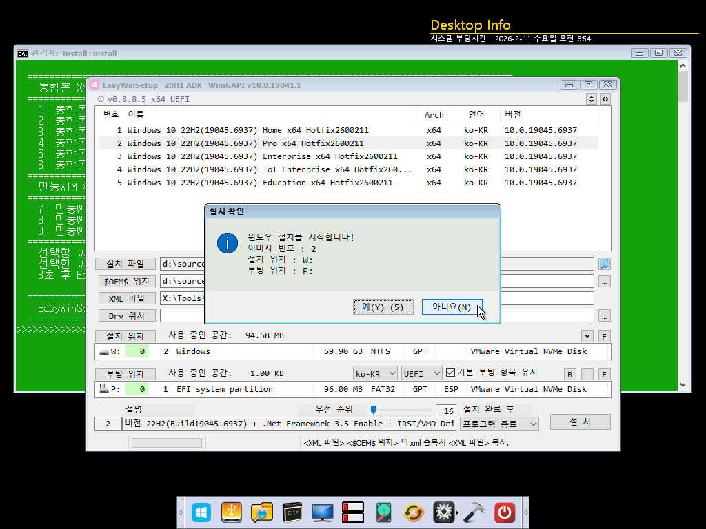Cancel install with 아니요(N) button
The image size is (706, 529).
click(x=452, y=307)
